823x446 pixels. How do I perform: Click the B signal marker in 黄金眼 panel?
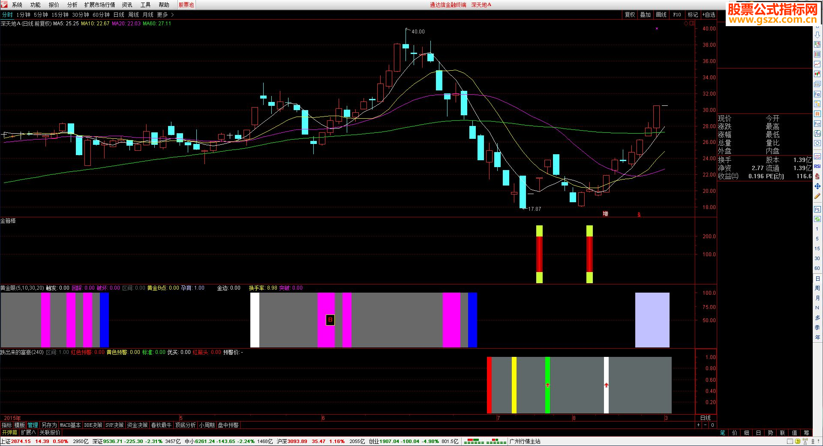click(x=330, y=320)
